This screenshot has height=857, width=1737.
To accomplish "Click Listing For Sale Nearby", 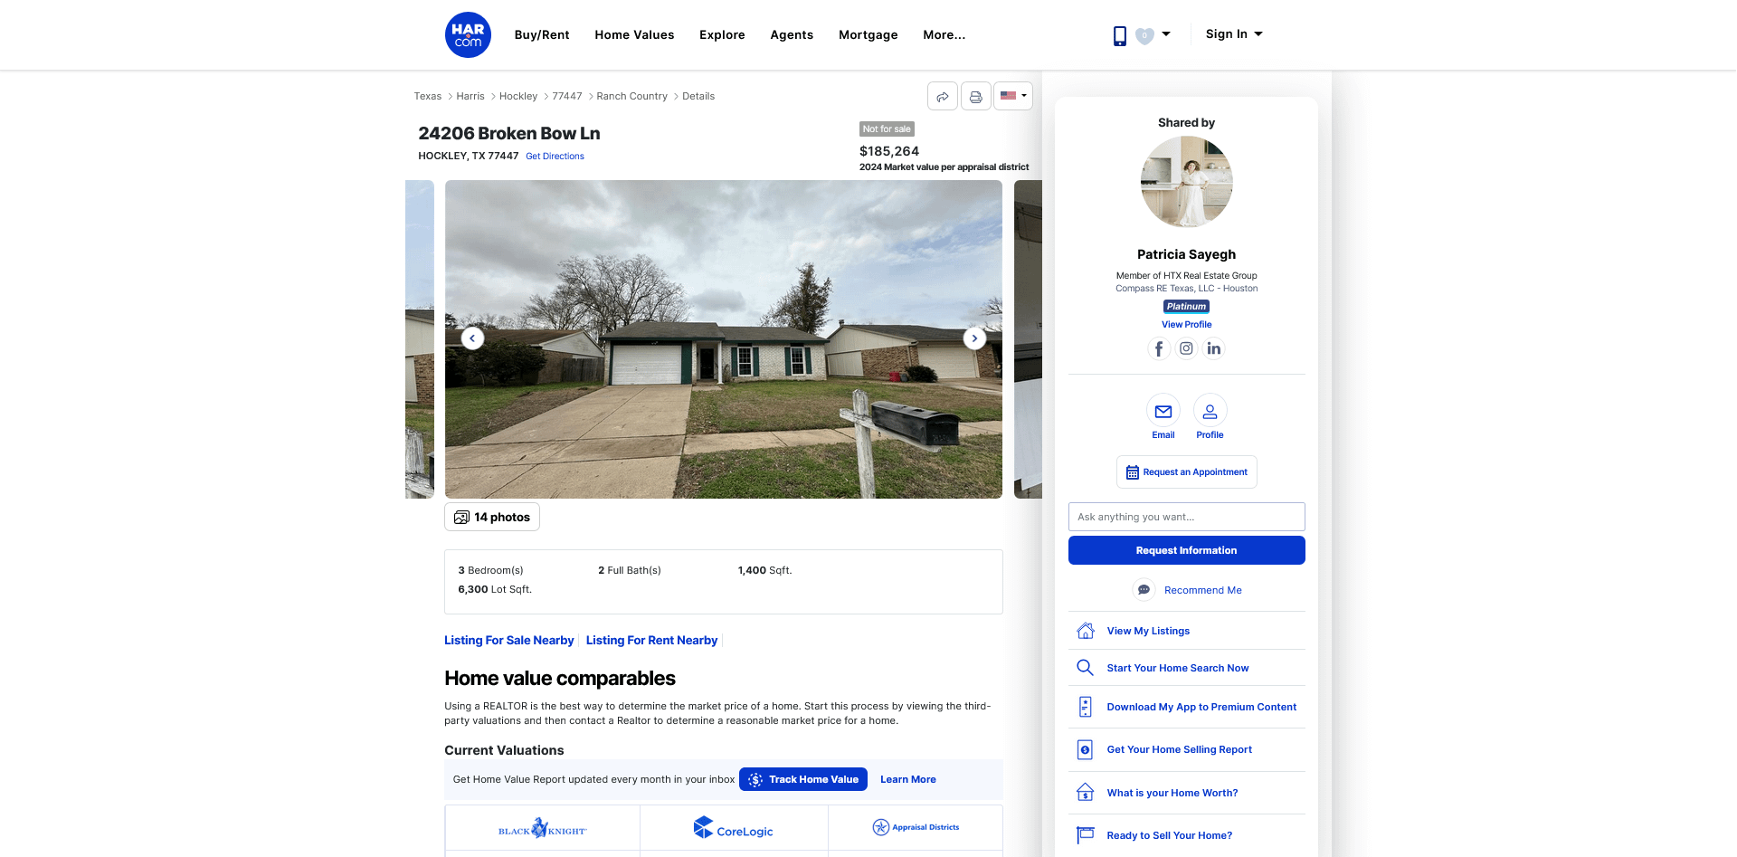I will coord(509,640).
